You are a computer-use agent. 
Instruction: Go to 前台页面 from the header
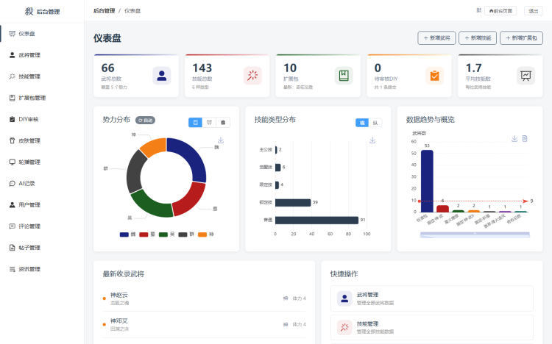tap(500, 11)
